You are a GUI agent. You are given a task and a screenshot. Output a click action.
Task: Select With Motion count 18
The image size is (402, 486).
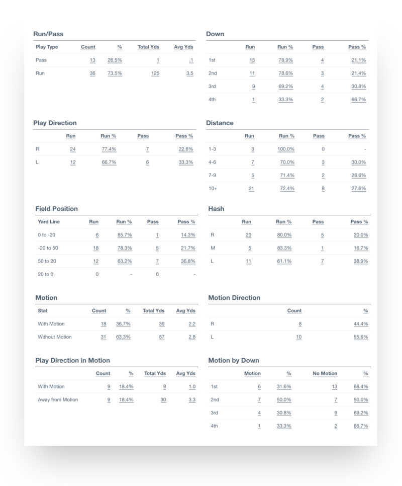point(104,323)
